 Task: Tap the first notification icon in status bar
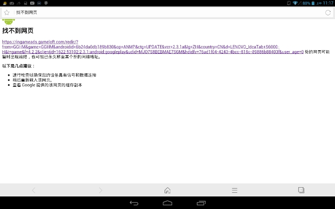point(4,3)
